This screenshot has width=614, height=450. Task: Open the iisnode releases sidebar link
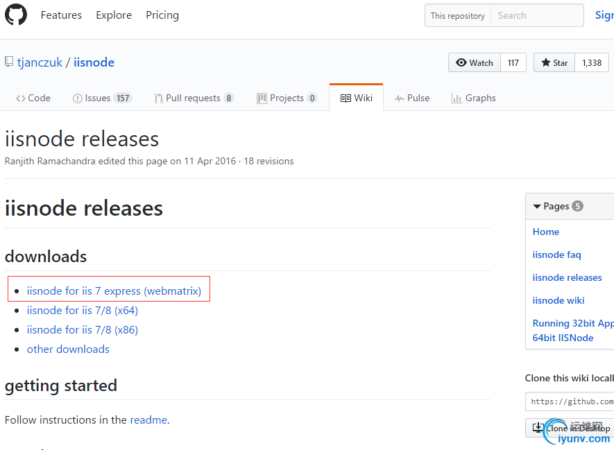[567, 277]
